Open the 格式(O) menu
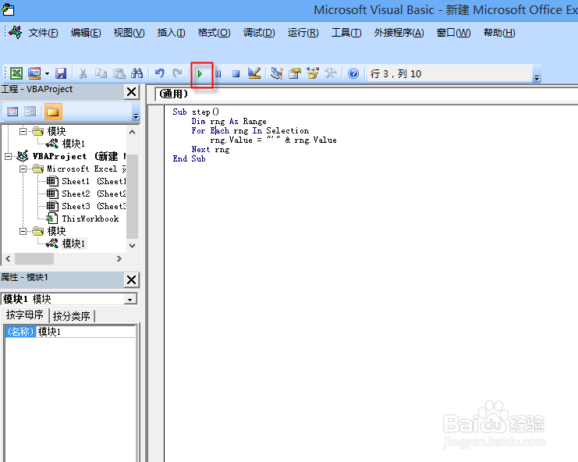The width and height of the screenshot is (578, 462). tap(214, 33)
